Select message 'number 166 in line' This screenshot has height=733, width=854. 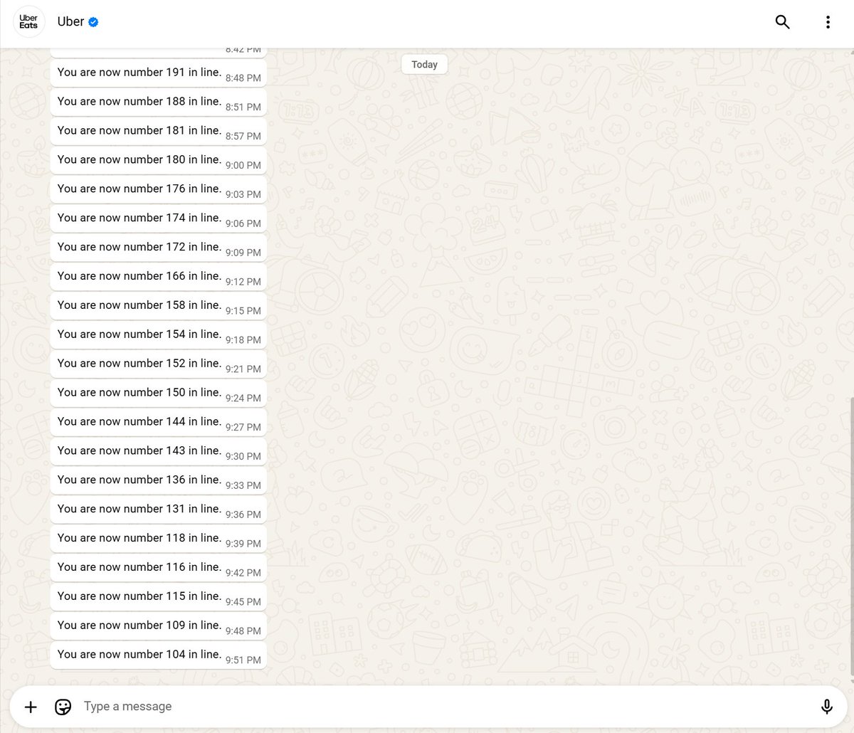(x=158, y=278)
